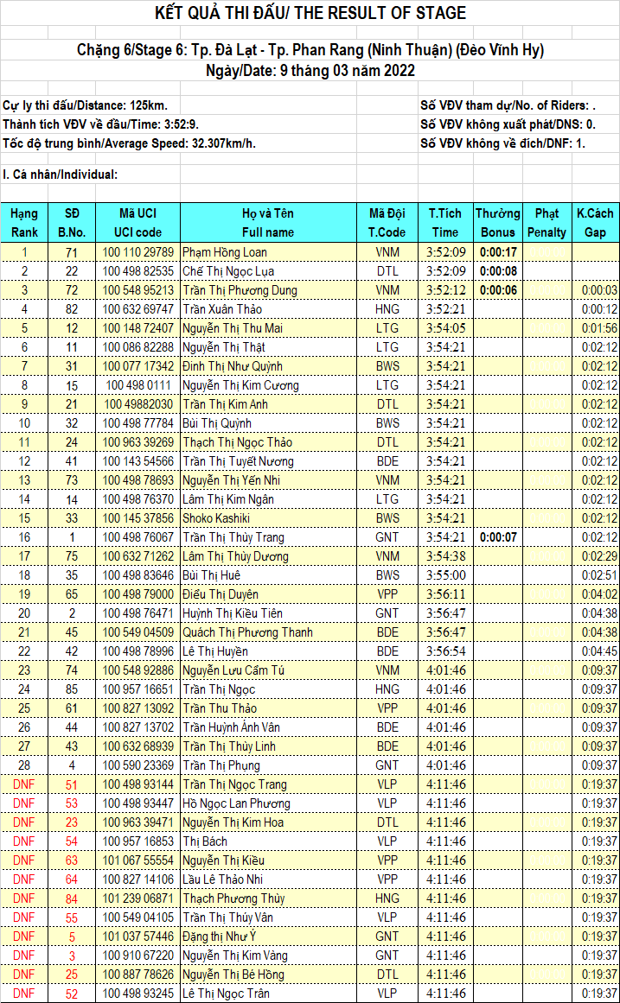Click rider name Phạm Hồng Loan
This screenshot has width=620, height=1003.
[225, 252]
